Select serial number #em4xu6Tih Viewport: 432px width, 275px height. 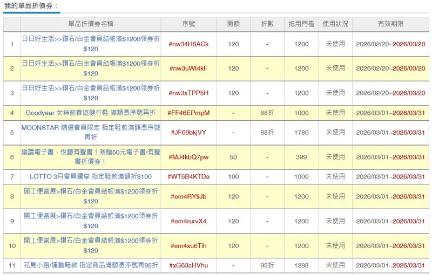pos(188,246)
